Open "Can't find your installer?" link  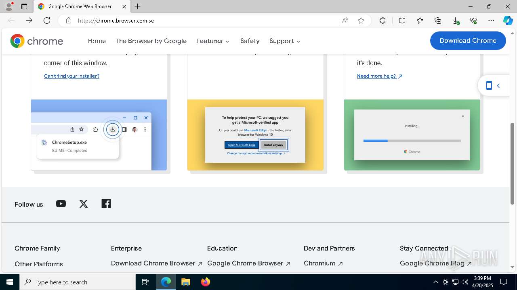[71, 76]
